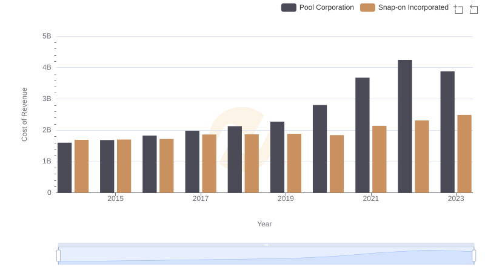Click Pool Corporation bar for 2018
The height and width of the screenshot is (279, 485).
pos(235,160)
